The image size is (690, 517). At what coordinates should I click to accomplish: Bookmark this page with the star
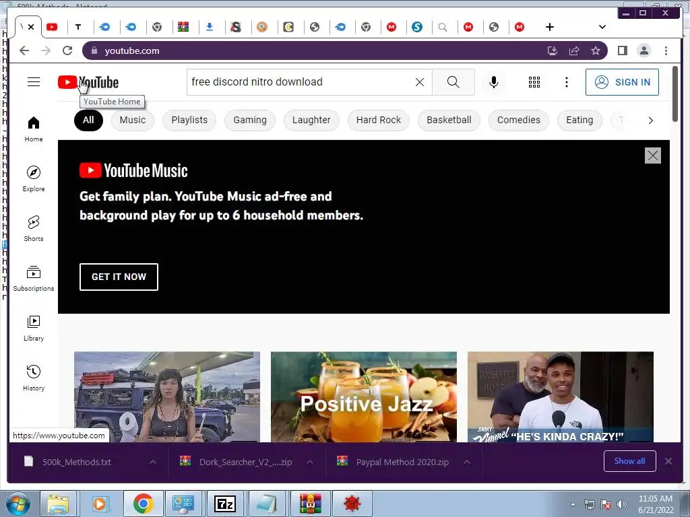tap(596, 50)
